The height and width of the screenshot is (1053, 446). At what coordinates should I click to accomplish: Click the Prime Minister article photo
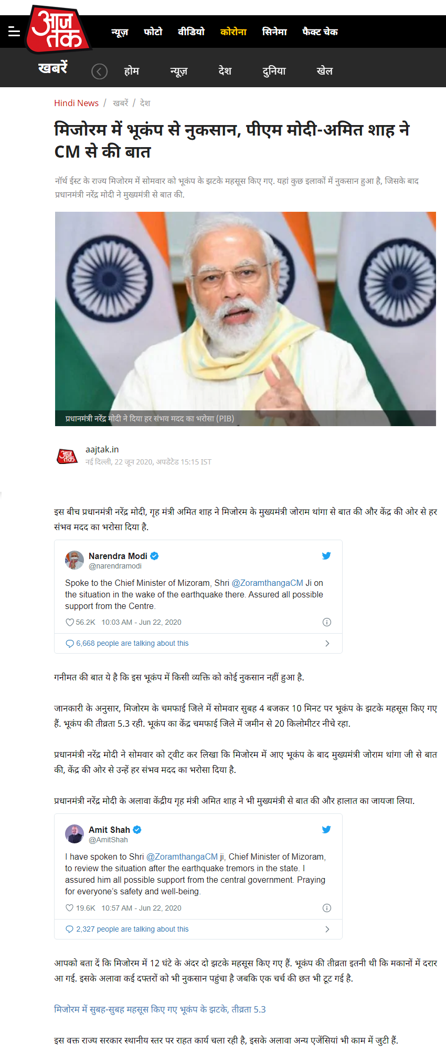(246, 318)
